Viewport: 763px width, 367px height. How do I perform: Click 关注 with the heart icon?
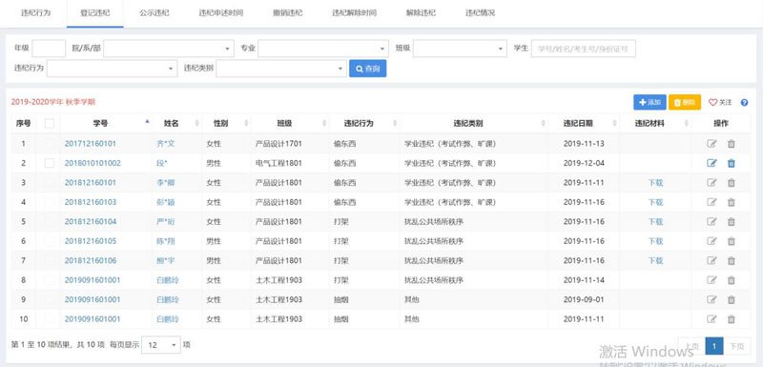click(720, 102)
